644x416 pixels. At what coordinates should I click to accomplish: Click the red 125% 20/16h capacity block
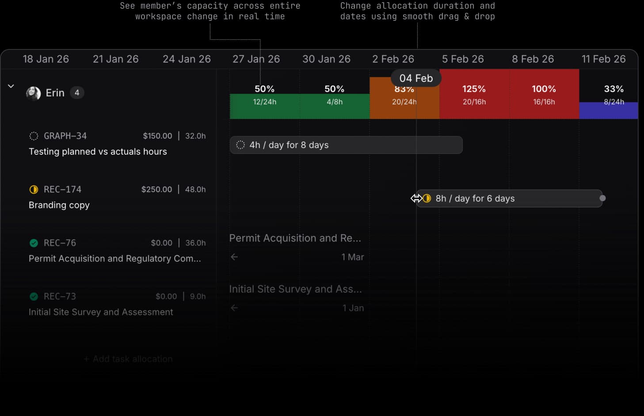(474, 94)
